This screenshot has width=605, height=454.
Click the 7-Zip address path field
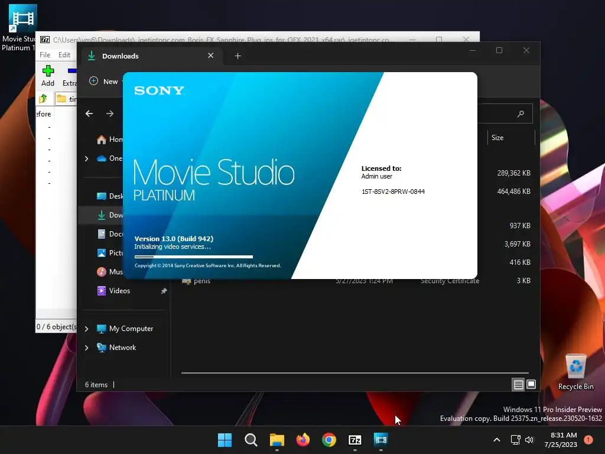(x=66, y=99)
